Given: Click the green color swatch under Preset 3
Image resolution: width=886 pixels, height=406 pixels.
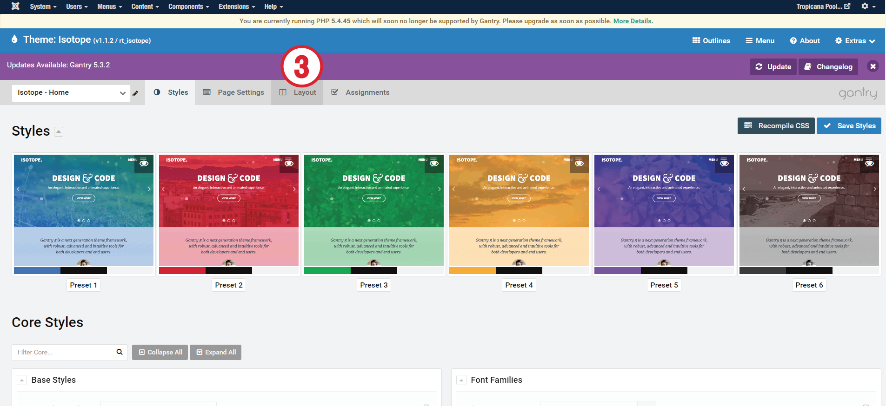Looking at the screenshot, I should [327, 270].
